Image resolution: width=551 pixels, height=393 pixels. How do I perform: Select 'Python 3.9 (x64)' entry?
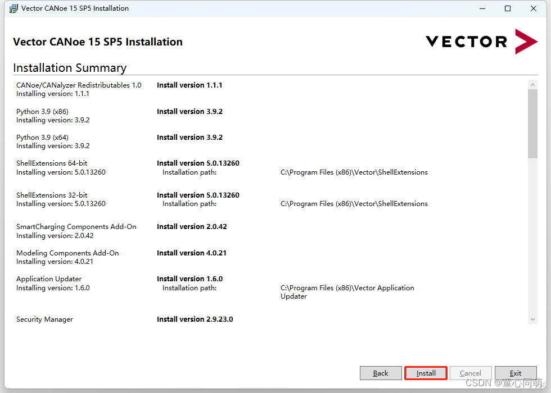tap(42, 137)
